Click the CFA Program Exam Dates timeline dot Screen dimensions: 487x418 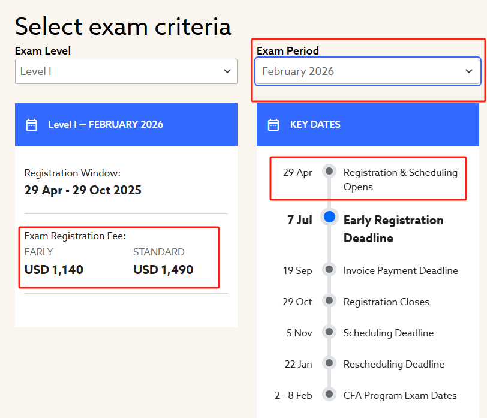[x=329, y=394]
